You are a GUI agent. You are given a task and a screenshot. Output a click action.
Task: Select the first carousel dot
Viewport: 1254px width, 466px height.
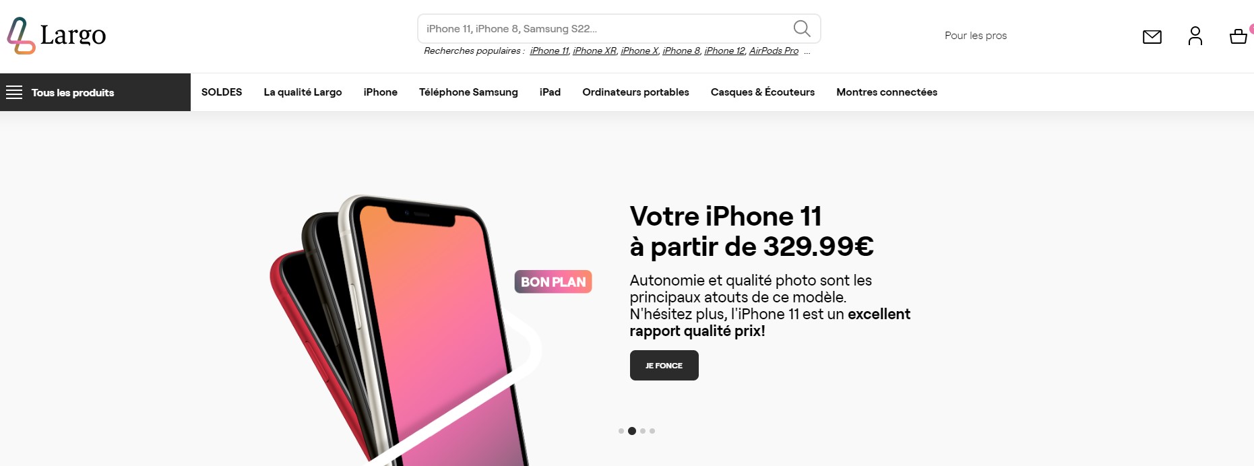tap(621, 431)
